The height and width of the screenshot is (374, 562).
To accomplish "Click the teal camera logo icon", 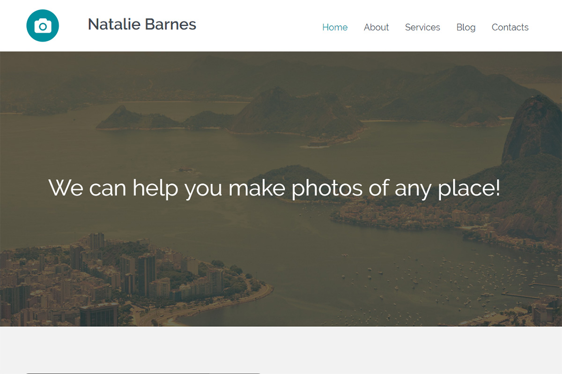I will click(43, 26).
